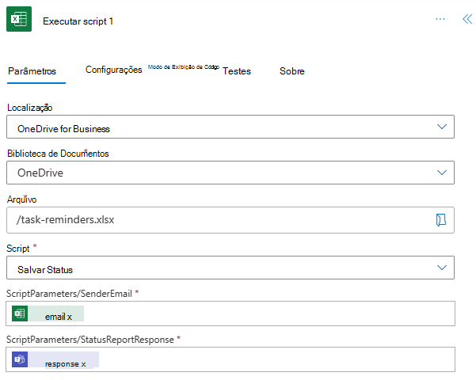This screenshot has height=380, width=476.
Task: Remove the response token with its x
Action: (x=83, y=363)
